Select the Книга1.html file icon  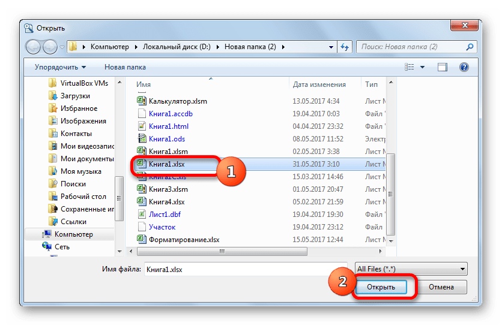point(141,126)
